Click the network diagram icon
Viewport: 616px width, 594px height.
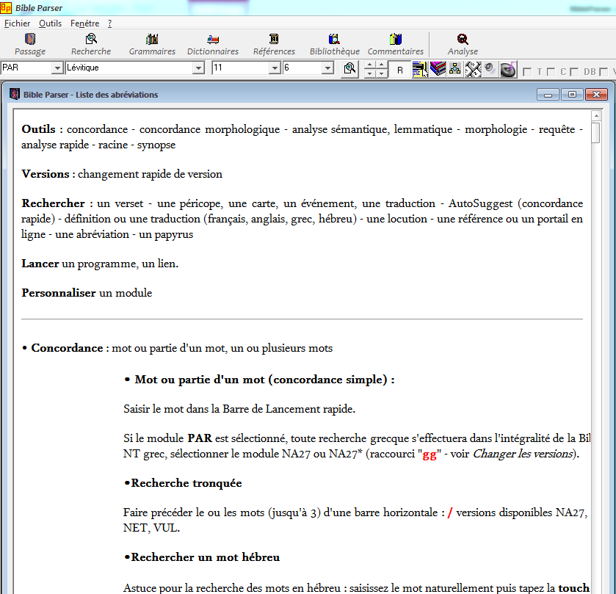coord(455,70)
